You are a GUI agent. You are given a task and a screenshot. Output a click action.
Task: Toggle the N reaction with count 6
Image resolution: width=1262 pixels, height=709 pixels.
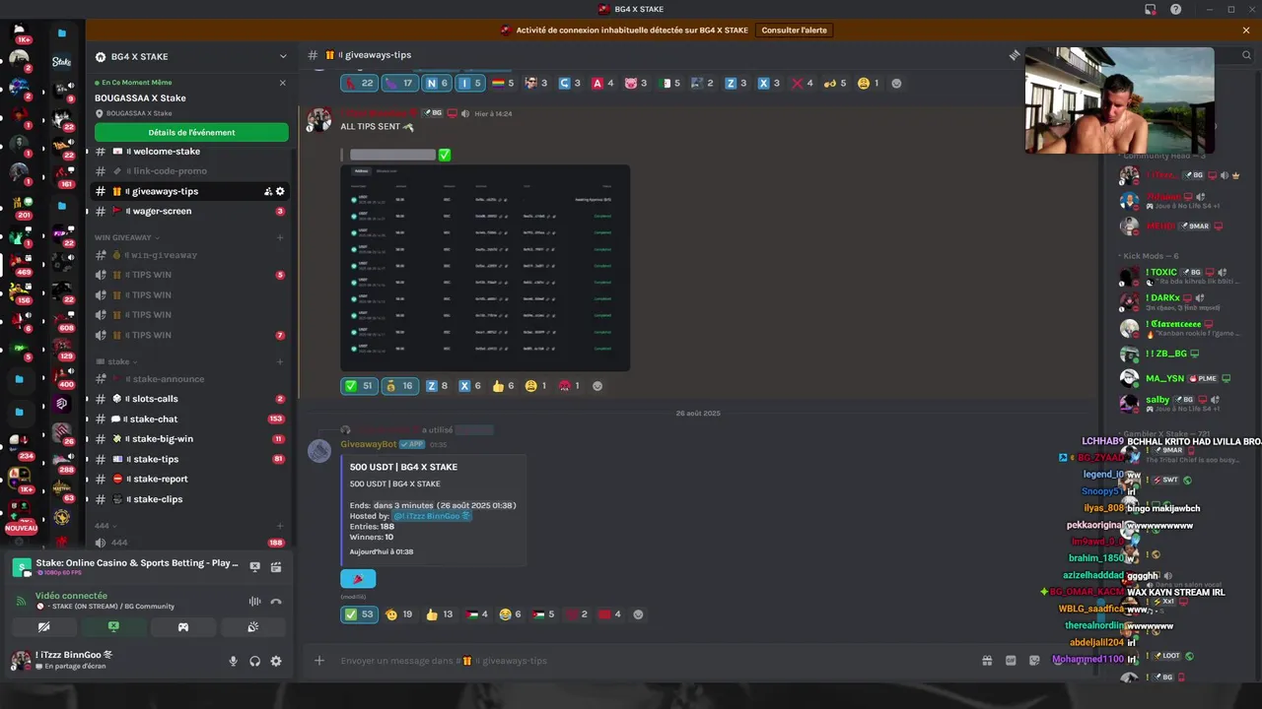pyautogui.click(x=437, y=84)
